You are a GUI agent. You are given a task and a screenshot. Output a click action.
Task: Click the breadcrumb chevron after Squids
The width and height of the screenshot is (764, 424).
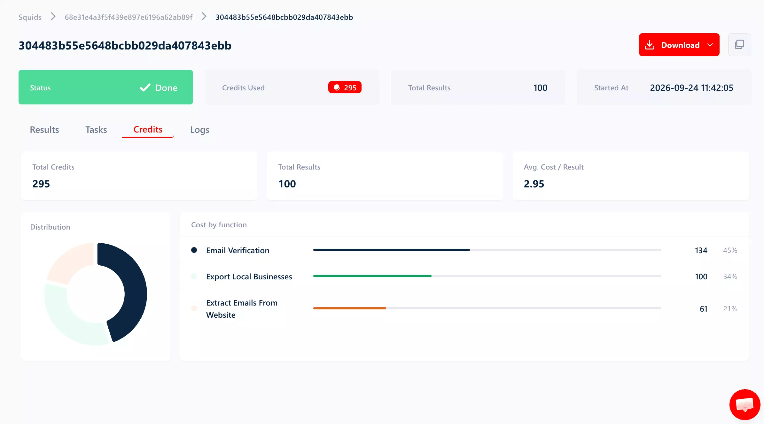[x=53, y=16]
